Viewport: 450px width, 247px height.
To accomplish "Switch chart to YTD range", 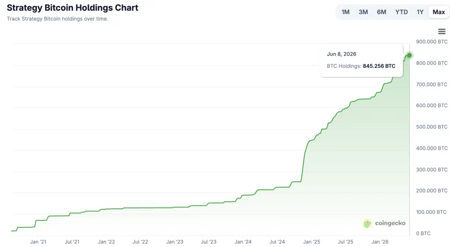I will click(x=402, y=12).
